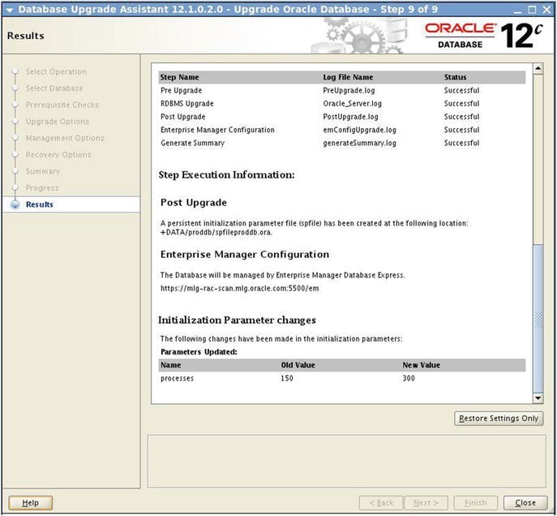Image resolution: width=557 pixels, height=516 pixels.
Task: Close window using title bar X
Action: click(546, 10)
